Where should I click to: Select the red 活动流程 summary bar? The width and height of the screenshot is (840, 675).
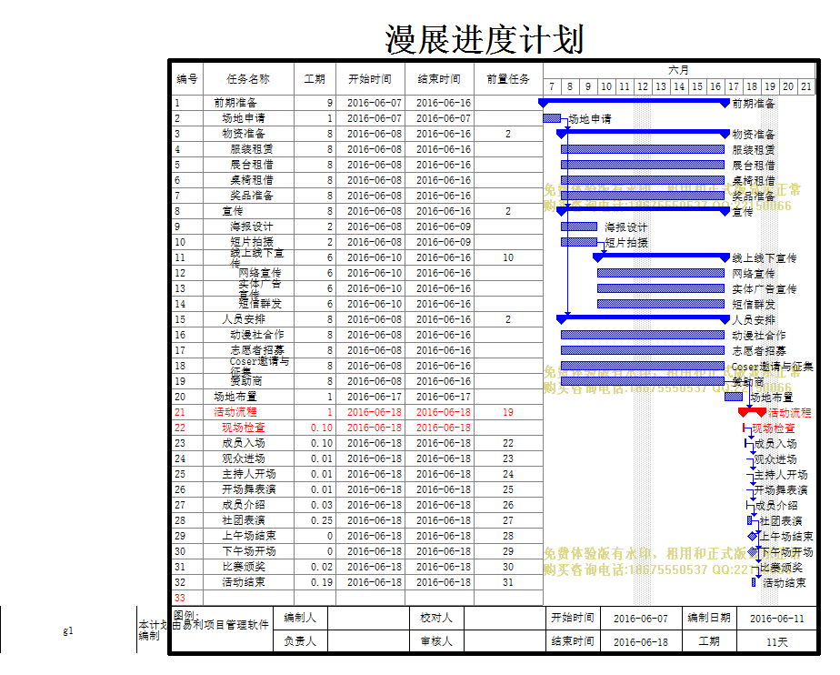[752, 411]
